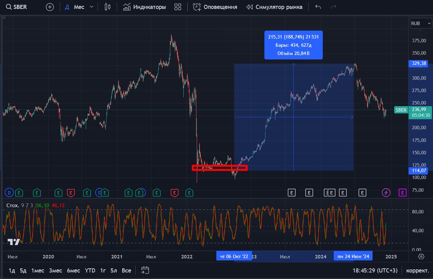Open the go-to-date calendar icon
433x279 pixels.
pos(145,270)
